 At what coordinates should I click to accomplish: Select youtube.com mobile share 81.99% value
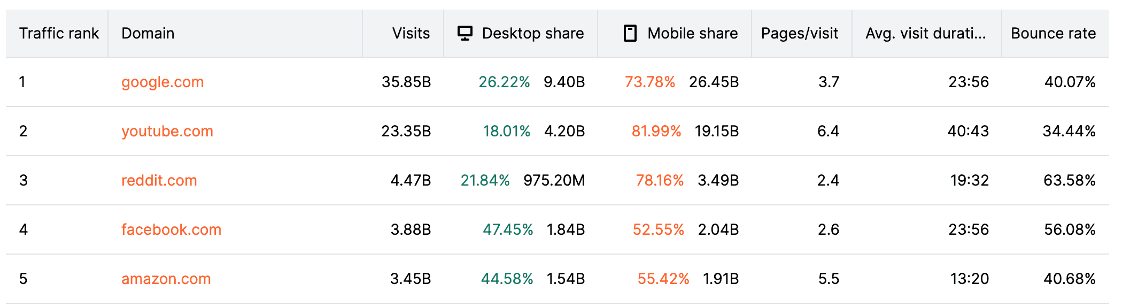[x=656, y=131]
